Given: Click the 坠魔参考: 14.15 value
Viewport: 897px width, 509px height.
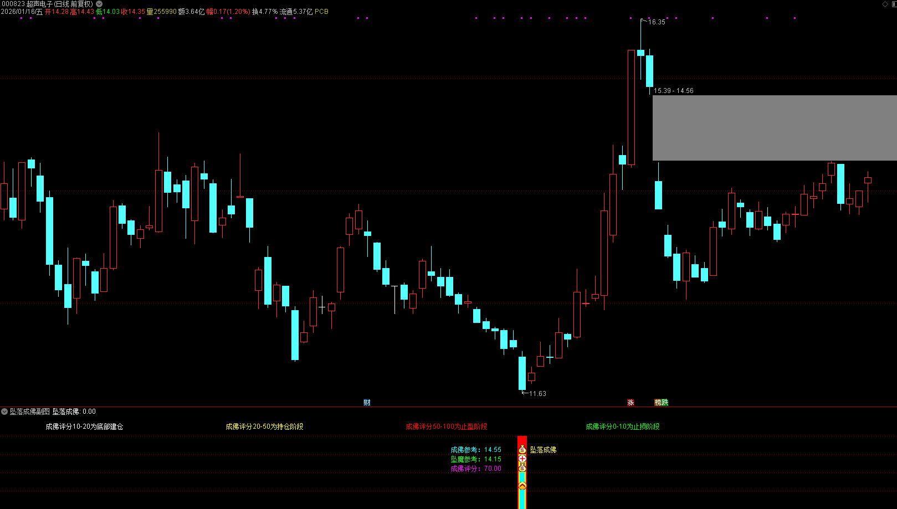Looking at the screenshot, I should pyautogui.click(x=476, y=459).
